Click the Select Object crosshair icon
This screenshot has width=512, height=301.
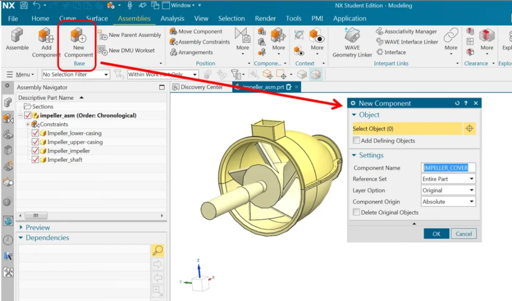(x=469, y=129)
